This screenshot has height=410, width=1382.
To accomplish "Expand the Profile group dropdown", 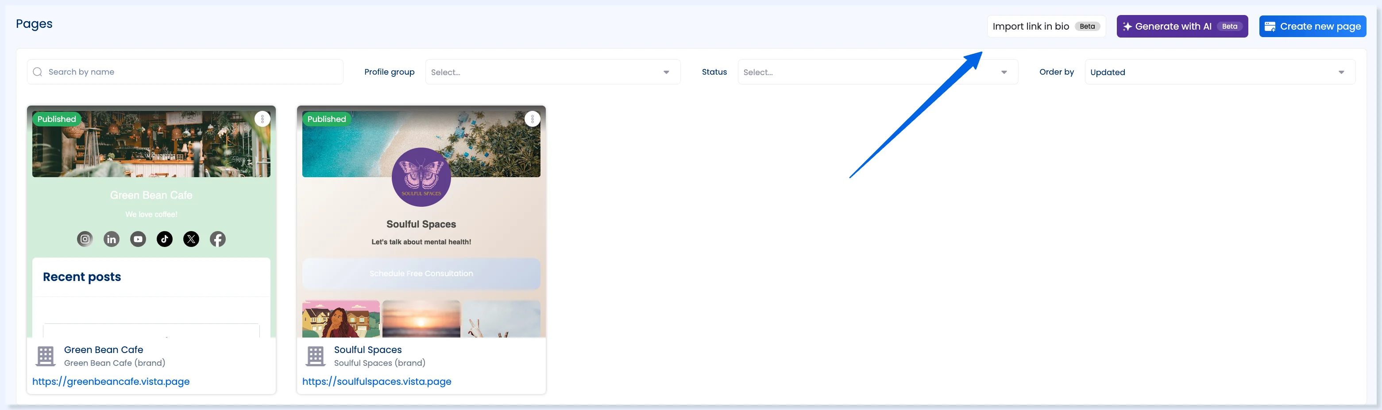I will pyautogui.click(x=552, y=72).
